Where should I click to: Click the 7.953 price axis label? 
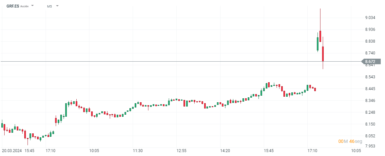pos(370,146)
